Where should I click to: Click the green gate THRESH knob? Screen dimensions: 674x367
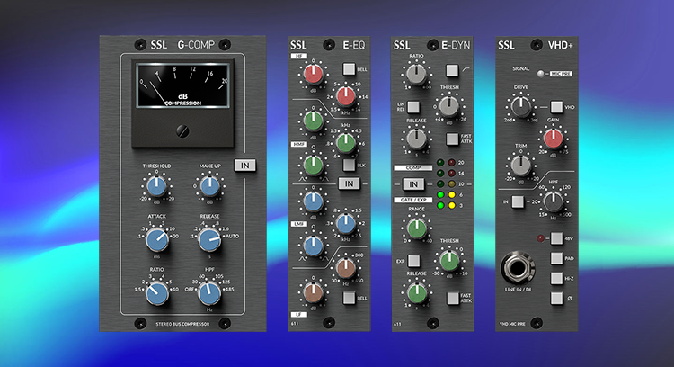(448, 261)
